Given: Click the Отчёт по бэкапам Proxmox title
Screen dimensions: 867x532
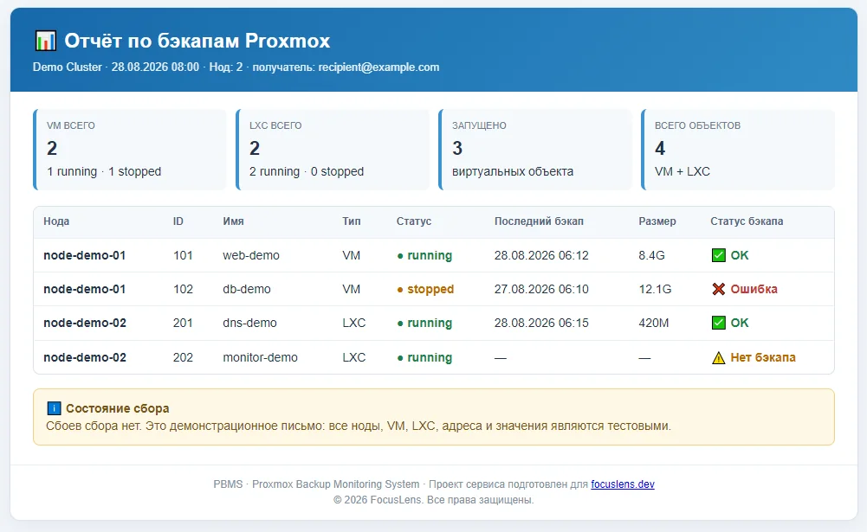Looking at the screenshot, I should 197,41.
